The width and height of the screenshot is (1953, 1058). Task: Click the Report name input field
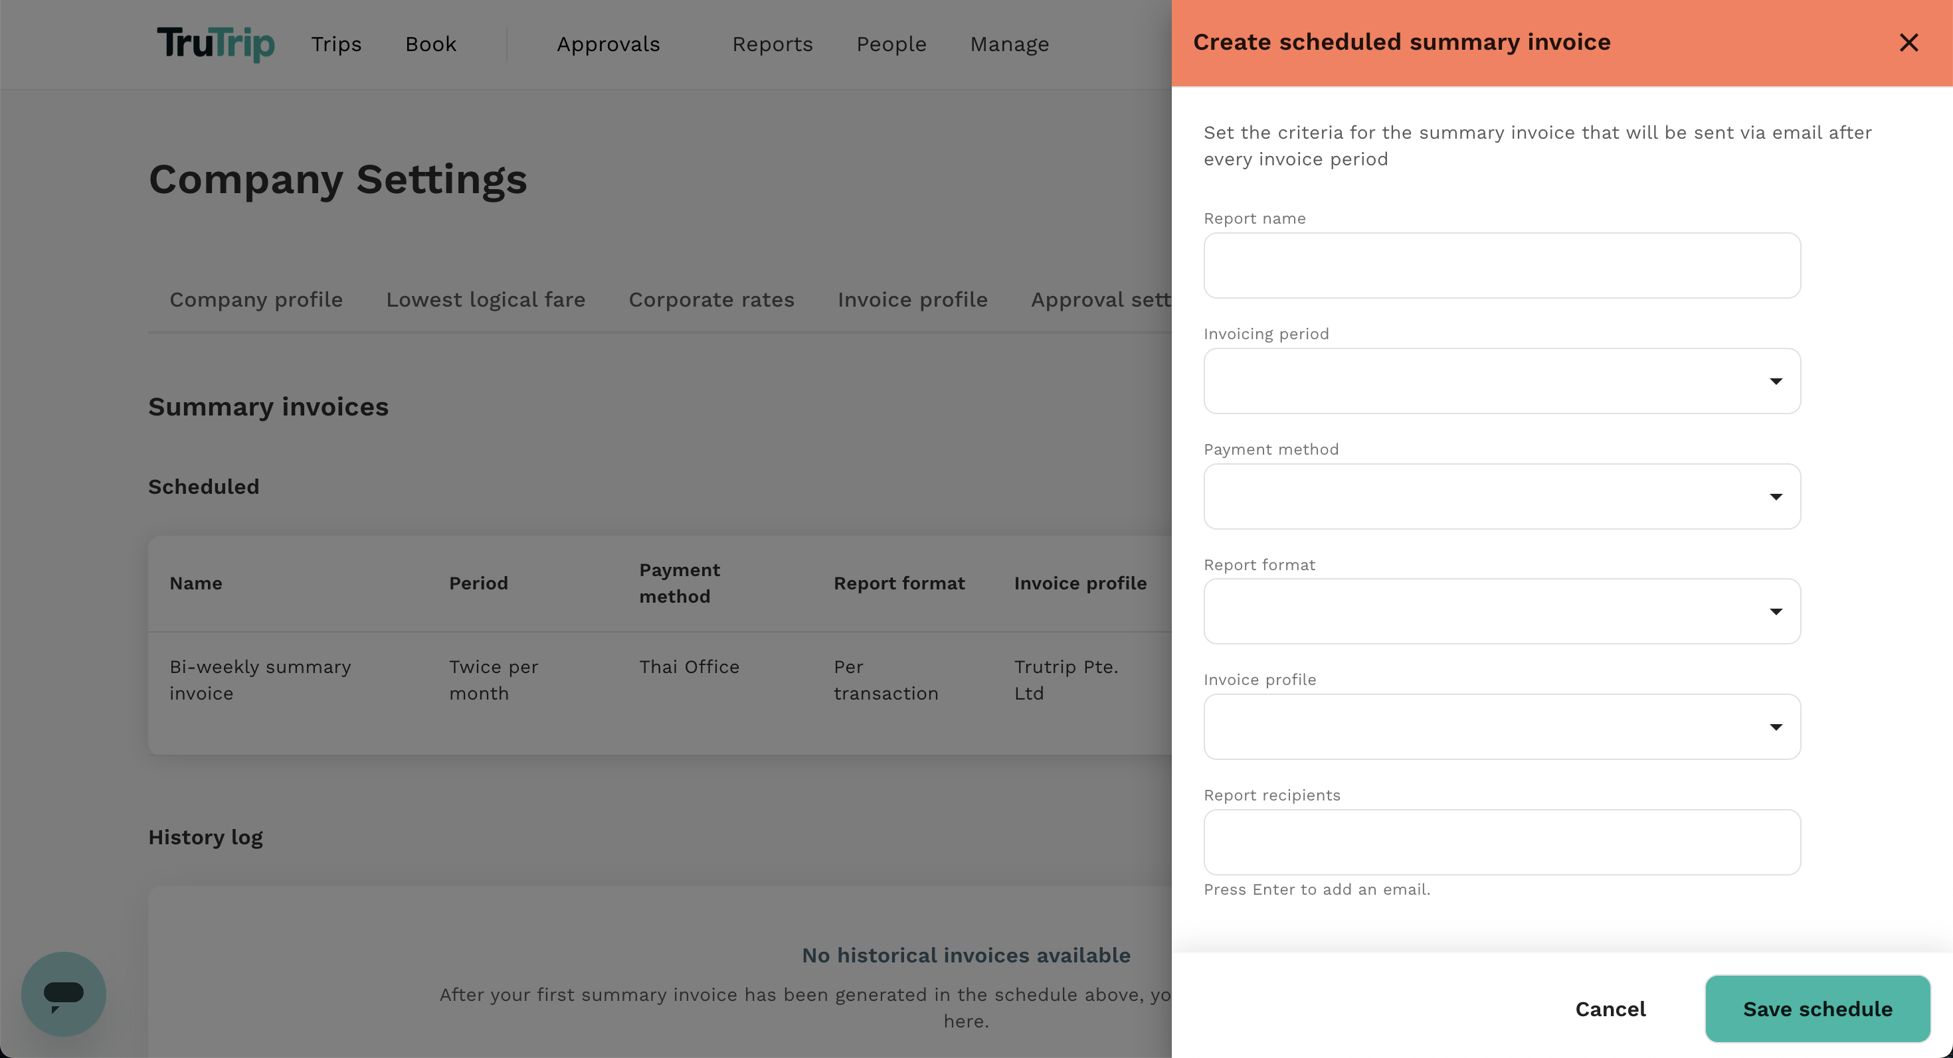coord(1501,265)
